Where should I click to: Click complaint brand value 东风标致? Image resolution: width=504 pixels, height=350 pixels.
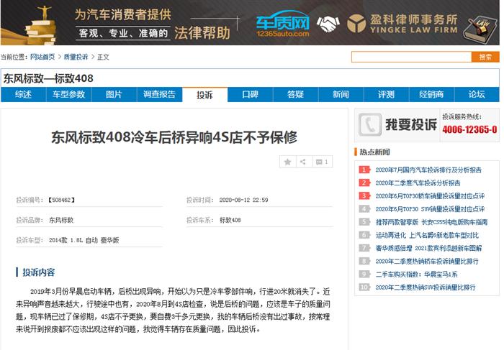61,220
